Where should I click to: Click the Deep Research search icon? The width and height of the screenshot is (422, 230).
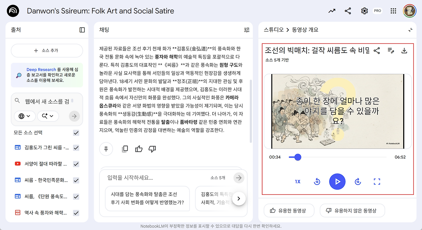pyautogui.click(x=19, y=75)
